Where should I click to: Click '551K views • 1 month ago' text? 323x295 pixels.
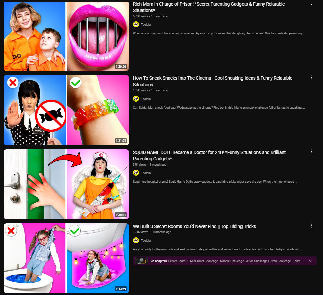150,16
